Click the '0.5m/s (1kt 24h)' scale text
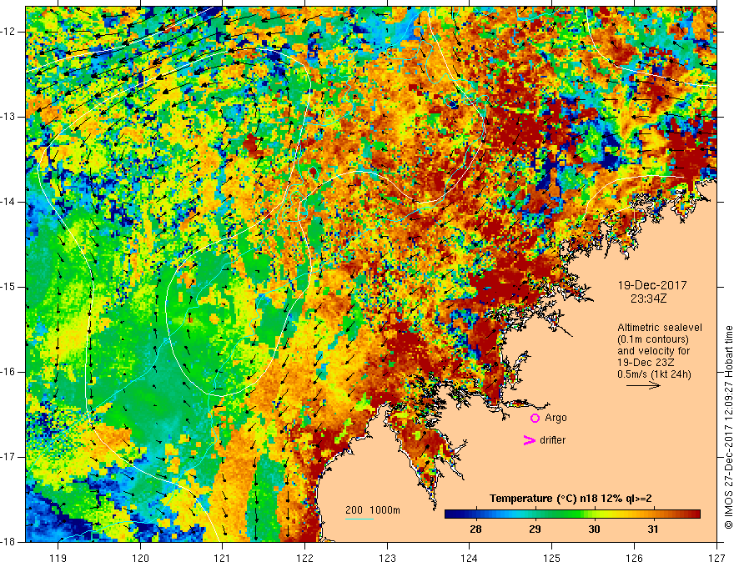Viewport: 734px width, 567px height. point(654,374)
